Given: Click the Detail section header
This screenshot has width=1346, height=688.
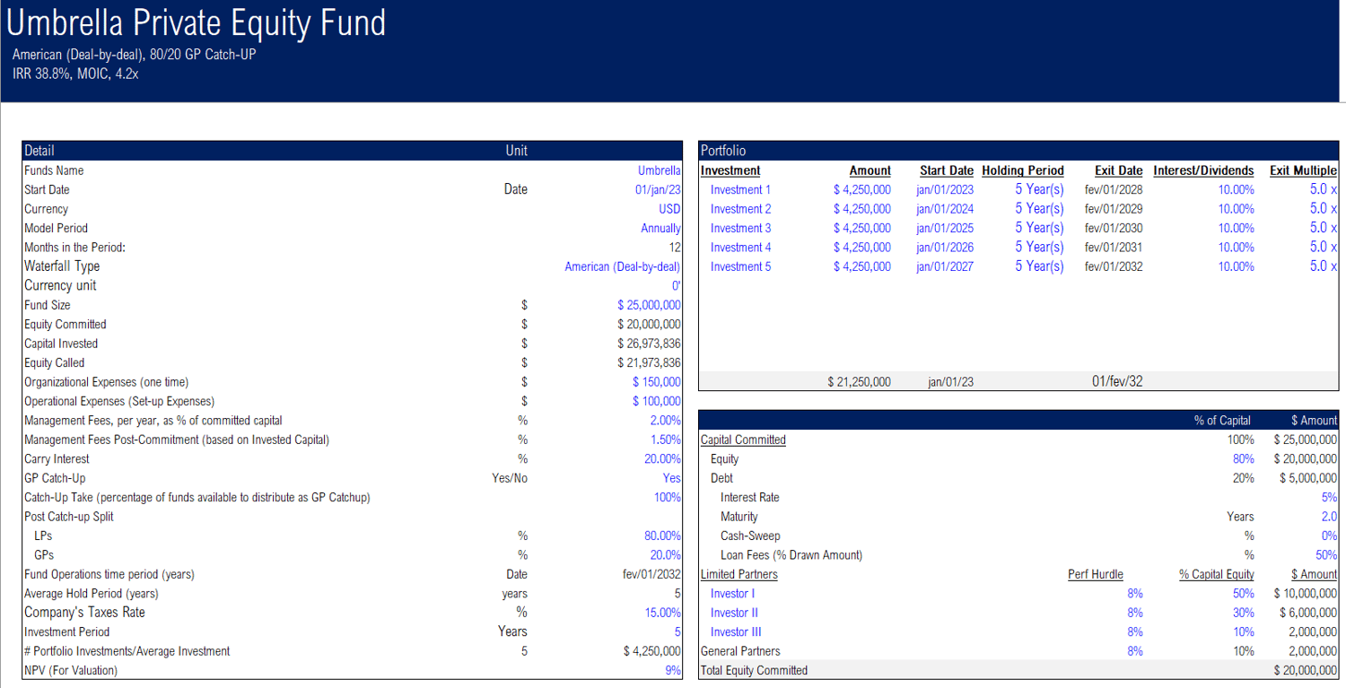Looking at the screenshot, I should (352, 151).
